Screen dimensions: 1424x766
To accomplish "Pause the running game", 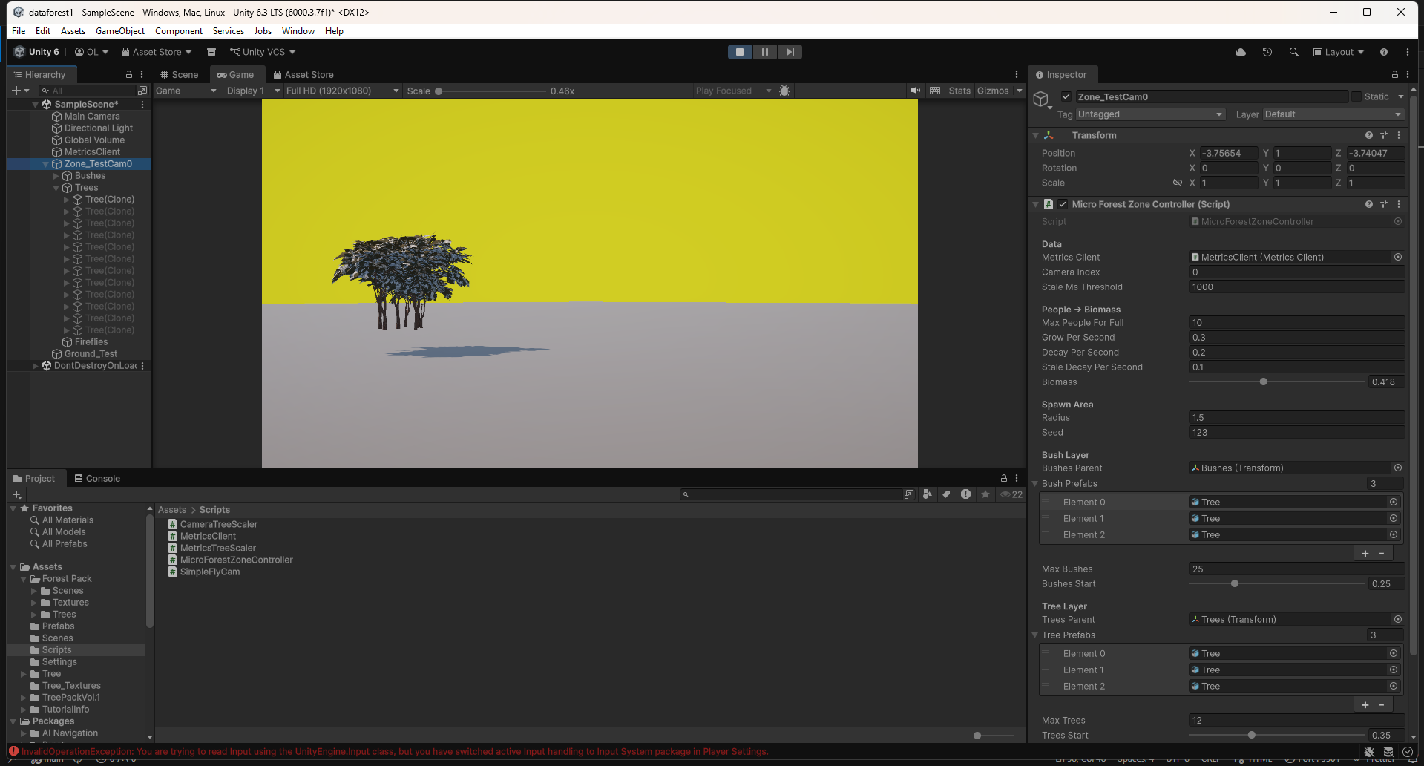I will click(764, 52).
